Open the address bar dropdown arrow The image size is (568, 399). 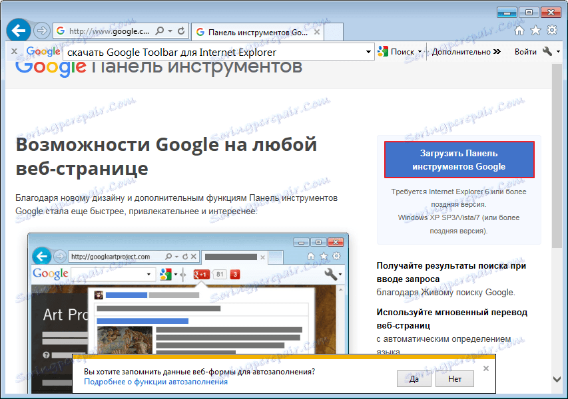pyautogui.click(x=170, y=31)
